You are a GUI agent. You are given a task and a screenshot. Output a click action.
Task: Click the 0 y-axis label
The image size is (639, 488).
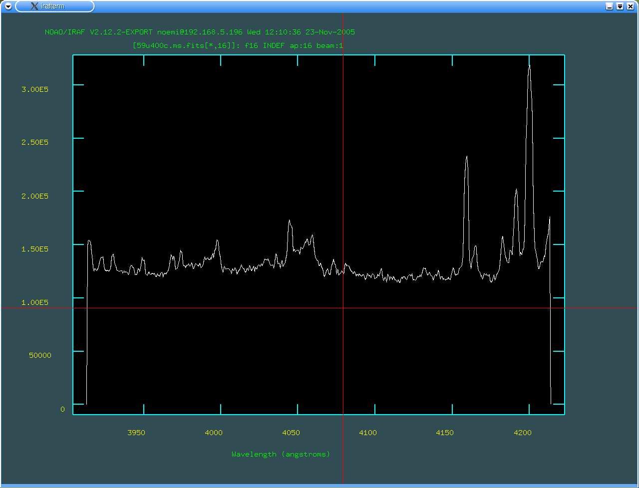coord(62,409)
